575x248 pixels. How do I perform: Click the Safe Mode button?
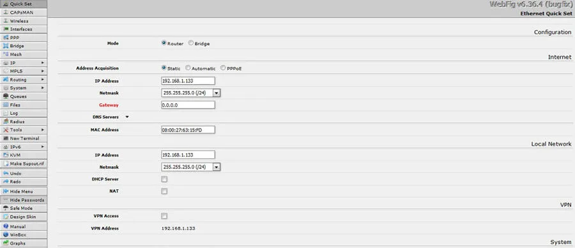click(24, 208)
